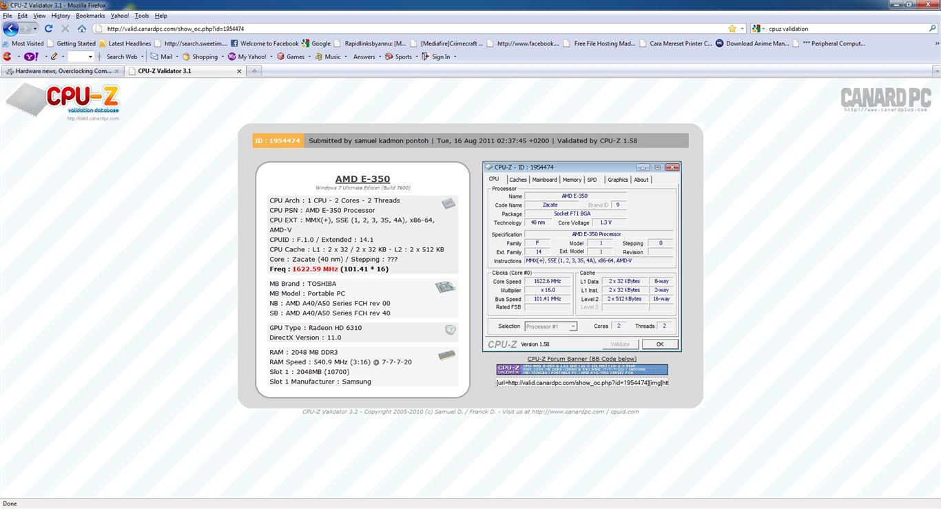Click the Stop loading X icon
Image resolution: width=941 pixels, height=509 pixels.
pyautogui.click(x=65, y=29)
